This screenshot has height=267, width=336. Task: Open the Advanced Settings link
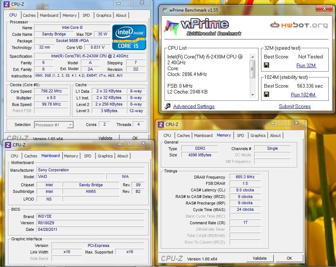tap(194, 106)
